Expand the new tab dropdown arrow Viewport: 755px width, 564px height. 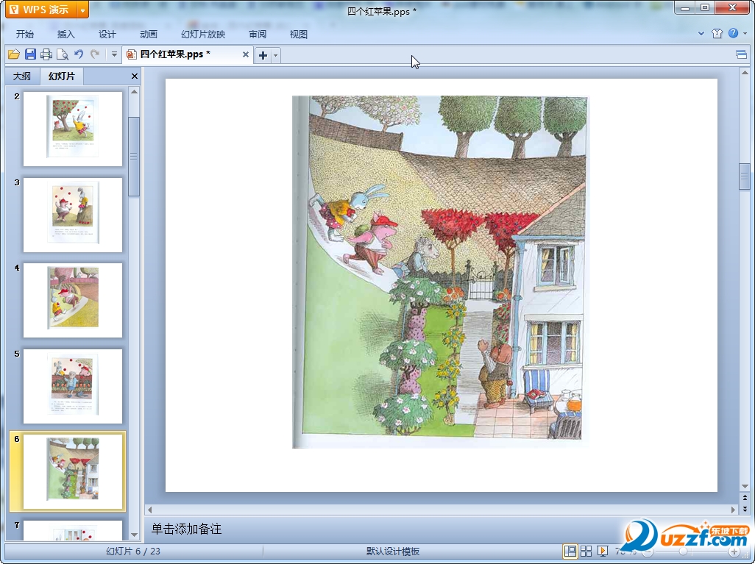point(275,55)
